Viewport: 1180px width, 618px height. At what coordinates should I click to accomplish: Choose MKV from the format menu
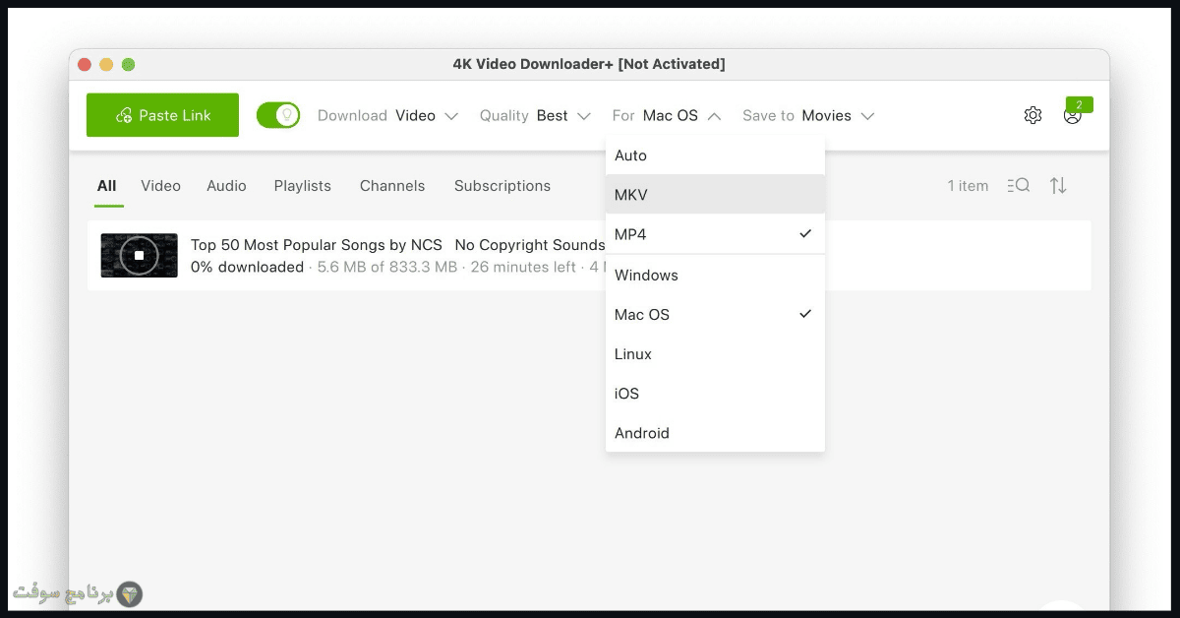715,195
